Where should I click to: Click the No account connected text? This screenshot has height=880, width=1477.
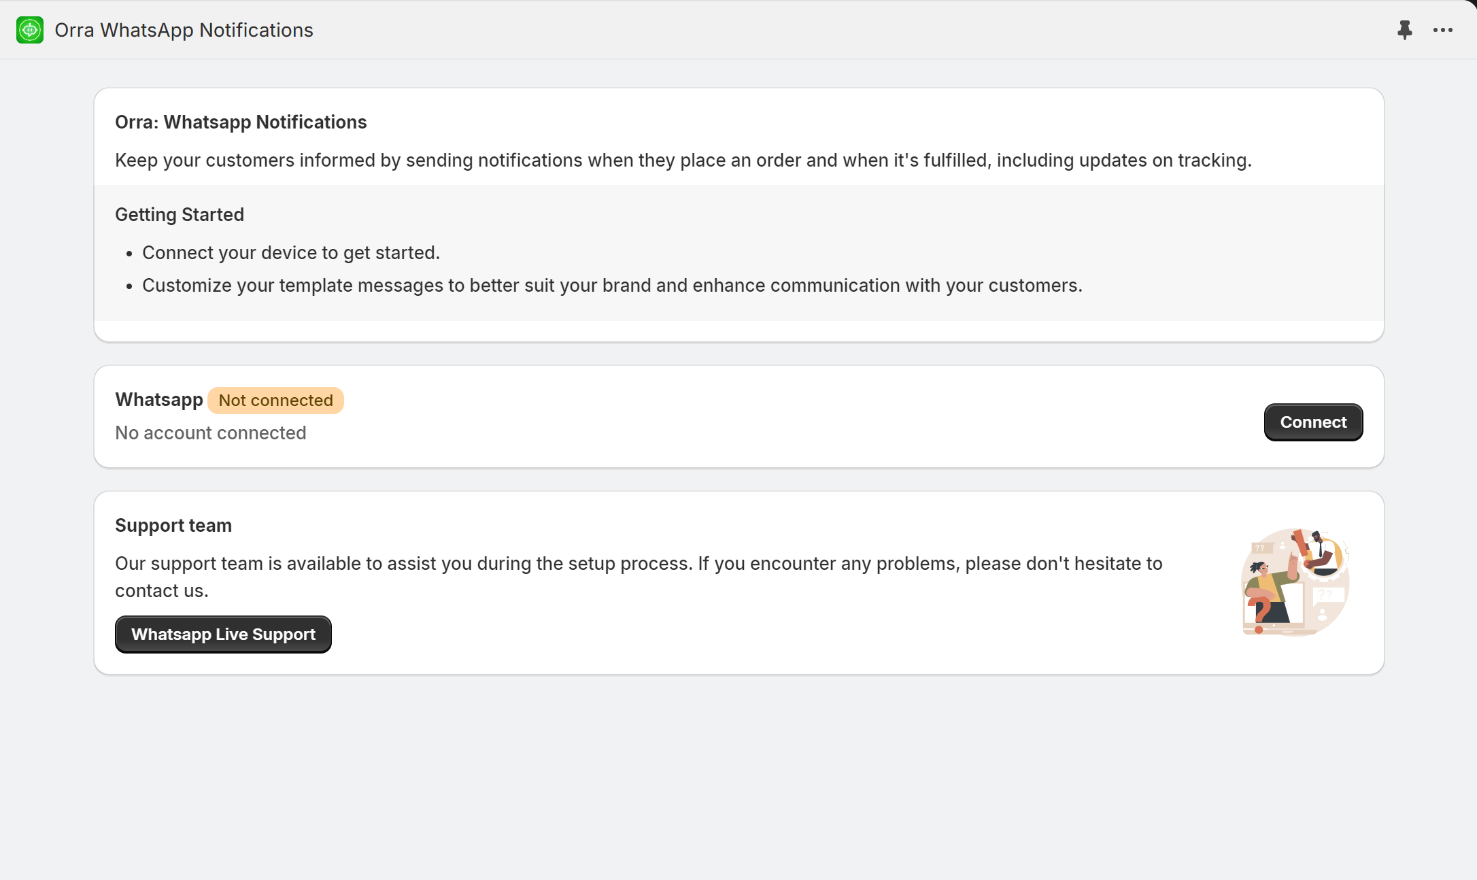point(211,433)
